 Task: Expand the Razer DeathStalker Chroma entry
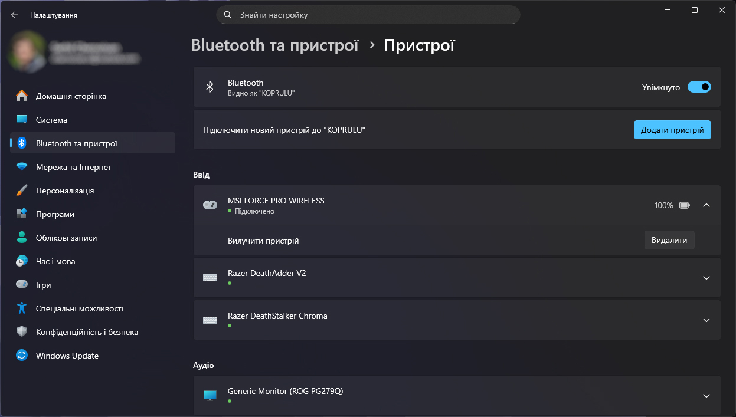706,320
